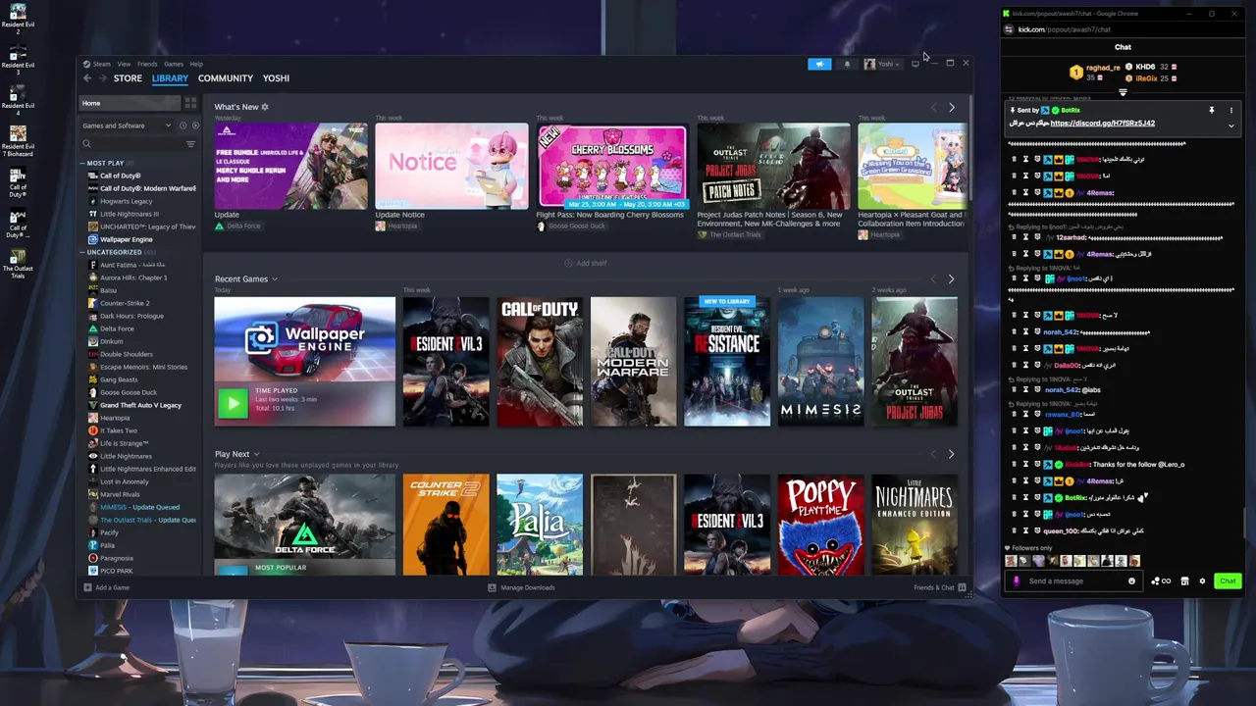Open the Steam announcements megaphone button
The image size is (1256, 706).
tap(819, 64)
